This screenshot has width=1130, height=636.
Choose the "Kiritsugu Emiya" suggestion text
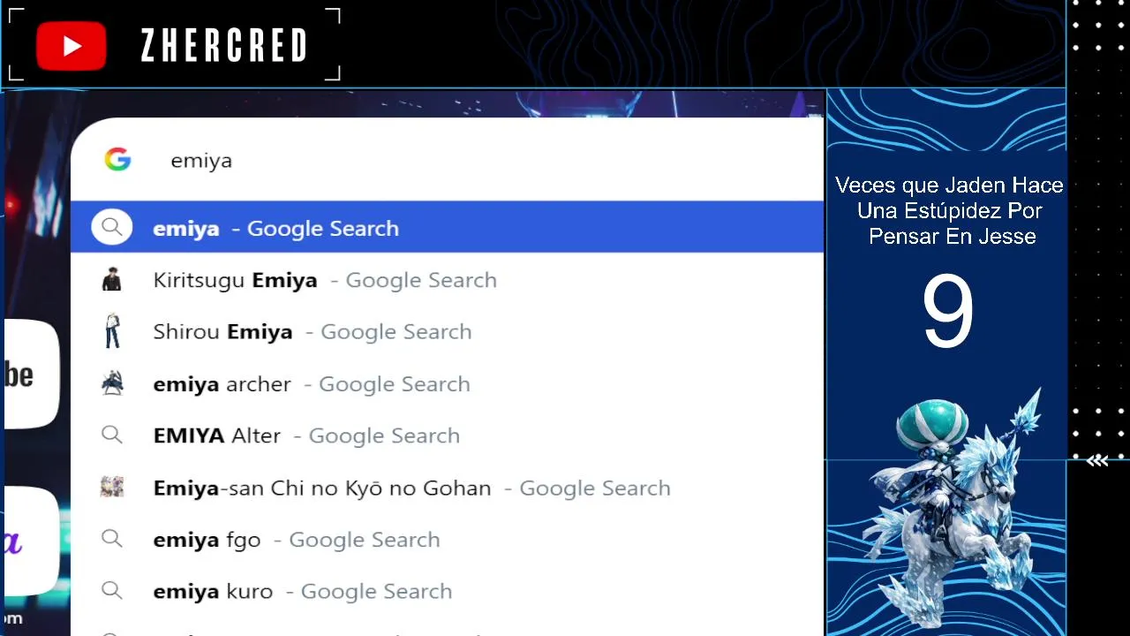(x=236, y=280)
